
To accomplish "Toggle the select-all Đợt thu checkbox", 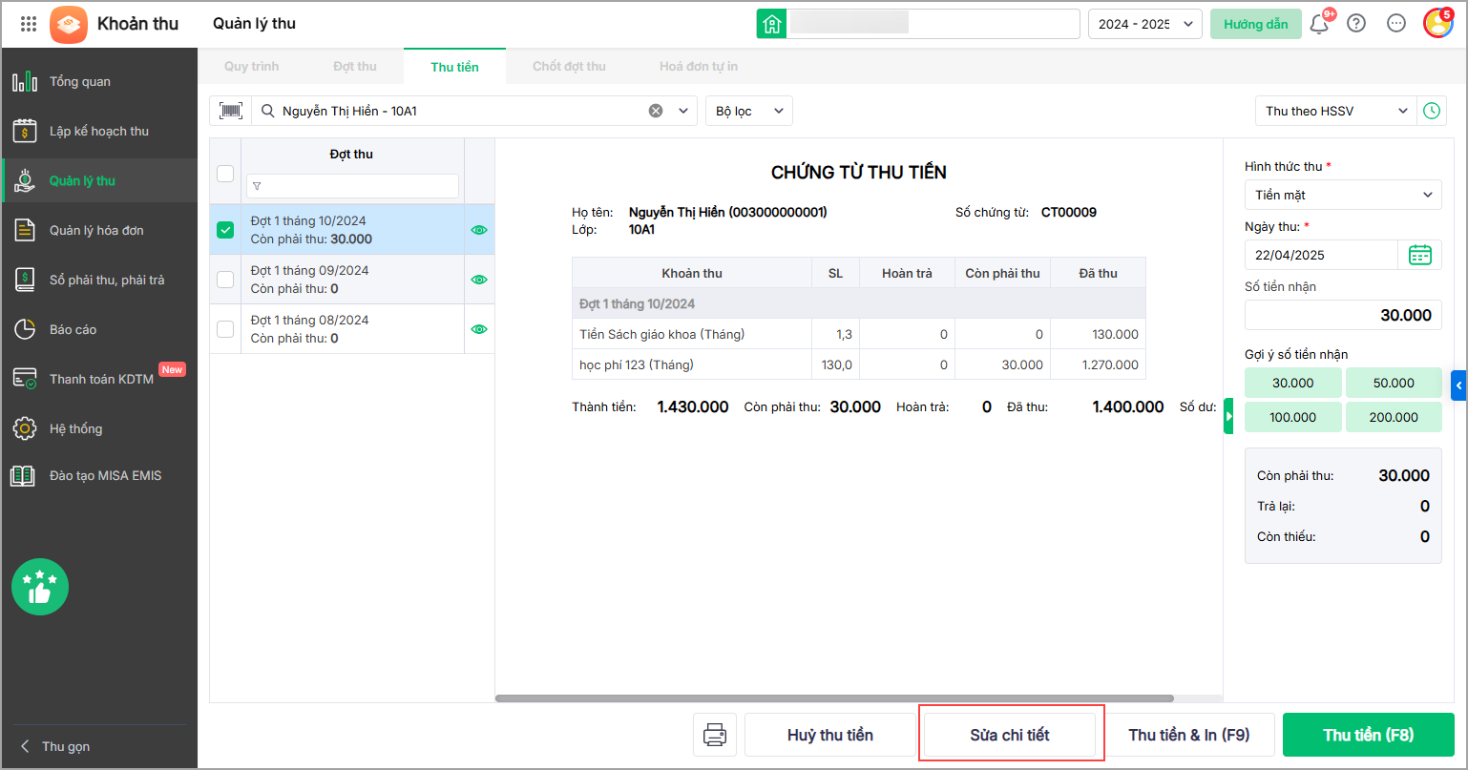I will click(x=225, y=173).
